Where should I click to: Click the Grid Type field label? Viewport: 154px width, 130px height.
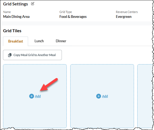66,12
